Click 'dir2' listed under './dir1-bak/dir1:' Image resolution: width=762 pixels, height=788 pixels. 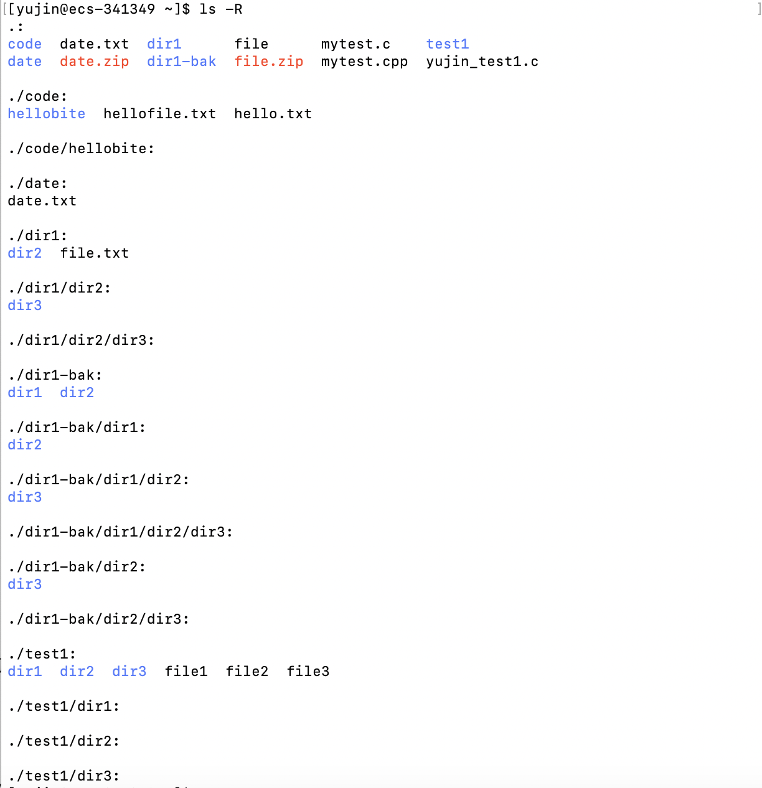click(25, 445)
